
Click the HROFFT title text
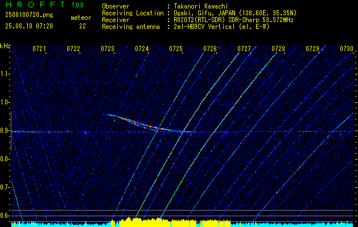(x=35, y=5)
